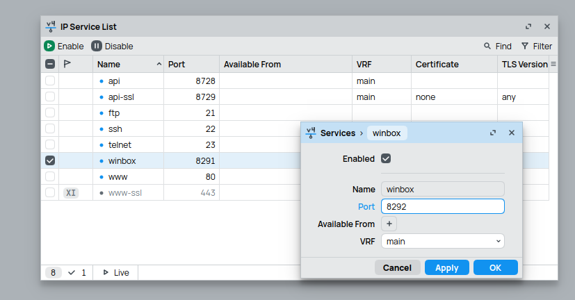The width and height of the screenshot is (575, 300).
Task: Toggle the Enabled checkbox in dialog
Action: (386, 158)
